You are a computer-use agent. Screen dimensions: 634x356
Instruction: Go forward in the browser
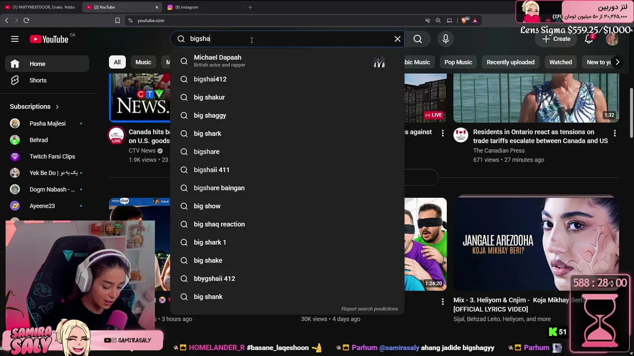click(x=16, y=20)
